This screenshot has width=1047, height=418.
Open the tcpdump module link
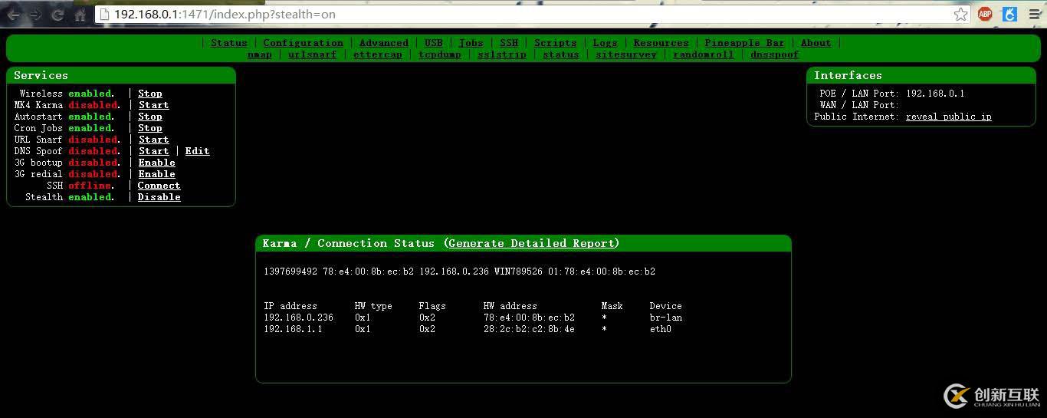(440, 54)
